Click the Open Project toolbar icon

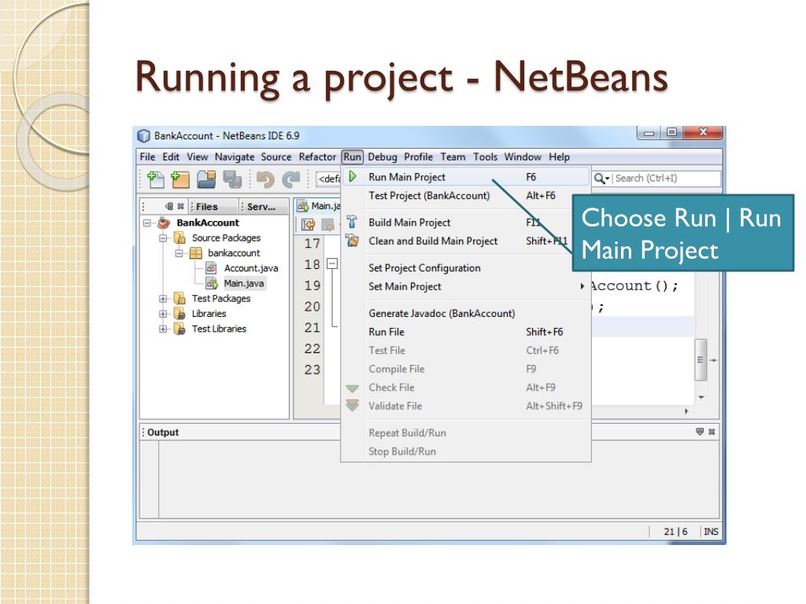pyautogui.click(x=206, y=179)
